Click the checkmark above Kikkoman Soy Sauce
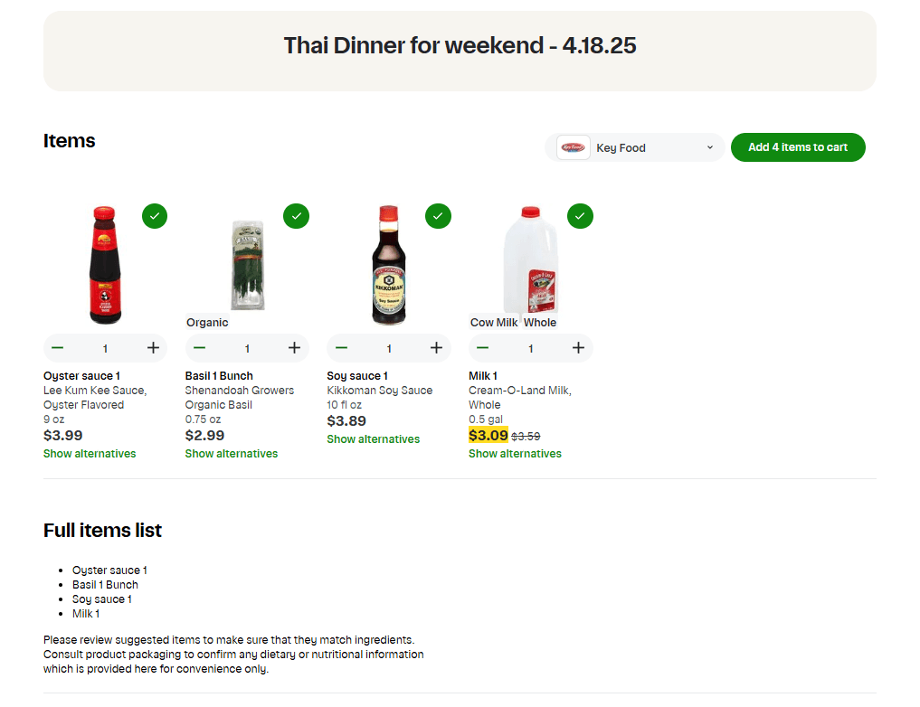 tap(438, 216)
